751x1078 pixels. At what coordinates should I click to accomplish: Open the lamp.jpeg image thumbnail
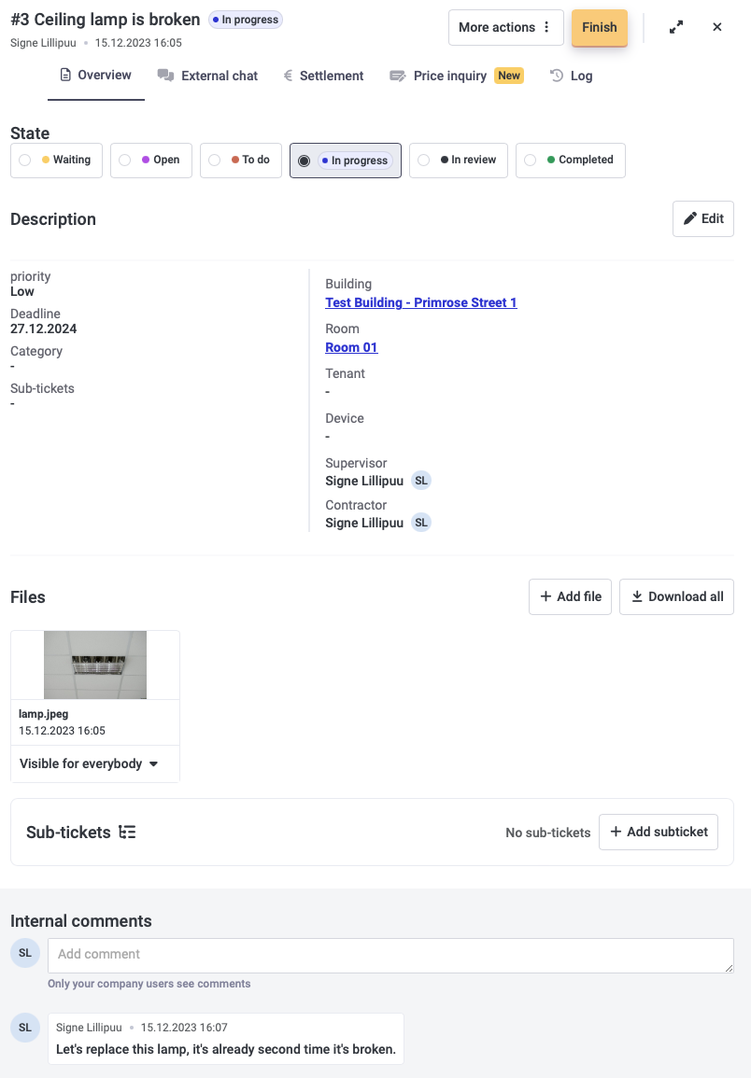95,665
